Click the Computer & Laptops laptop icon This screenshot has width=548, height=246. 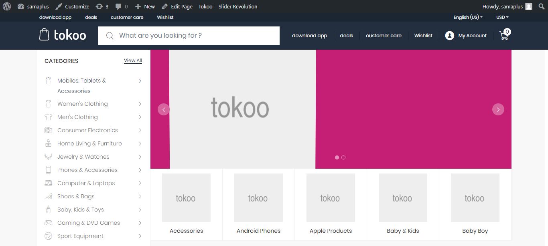pos(49,183)
